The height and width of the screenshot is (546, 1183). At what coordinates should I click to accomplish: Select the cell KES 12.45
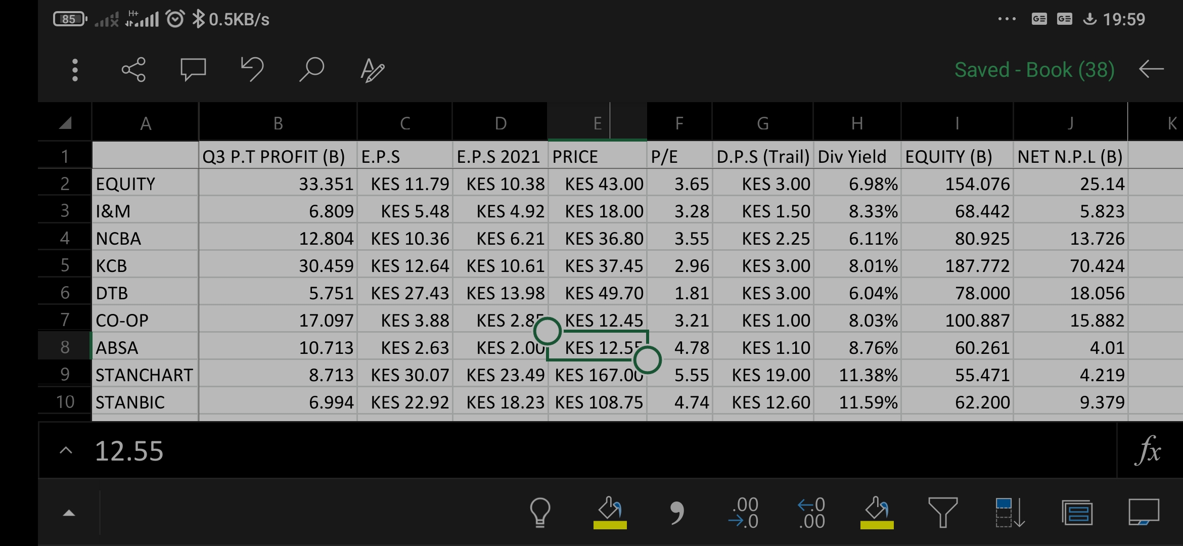[x=598, y=320]
